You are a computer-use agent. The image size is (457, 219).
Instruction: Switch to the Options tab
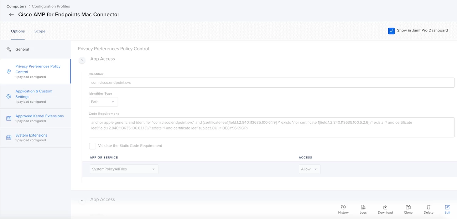click(x=18, y=31)
